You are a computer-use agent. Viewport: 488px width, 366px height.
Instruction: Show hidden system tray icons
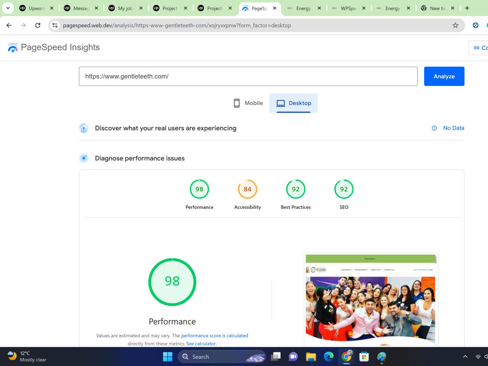(x=465, y=357)
